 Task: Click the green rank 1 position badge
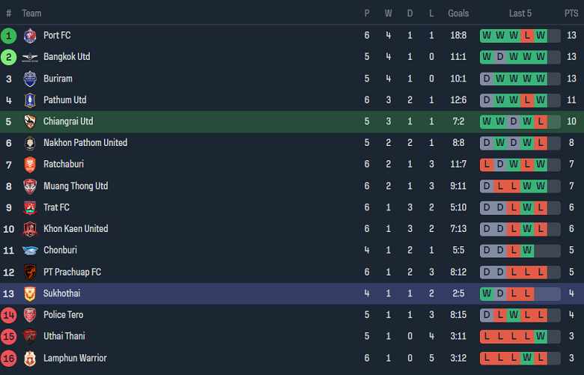pos(9,35)
